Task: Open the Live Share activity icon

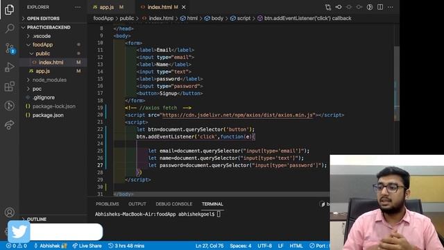Action: click(x=9, y=125)
